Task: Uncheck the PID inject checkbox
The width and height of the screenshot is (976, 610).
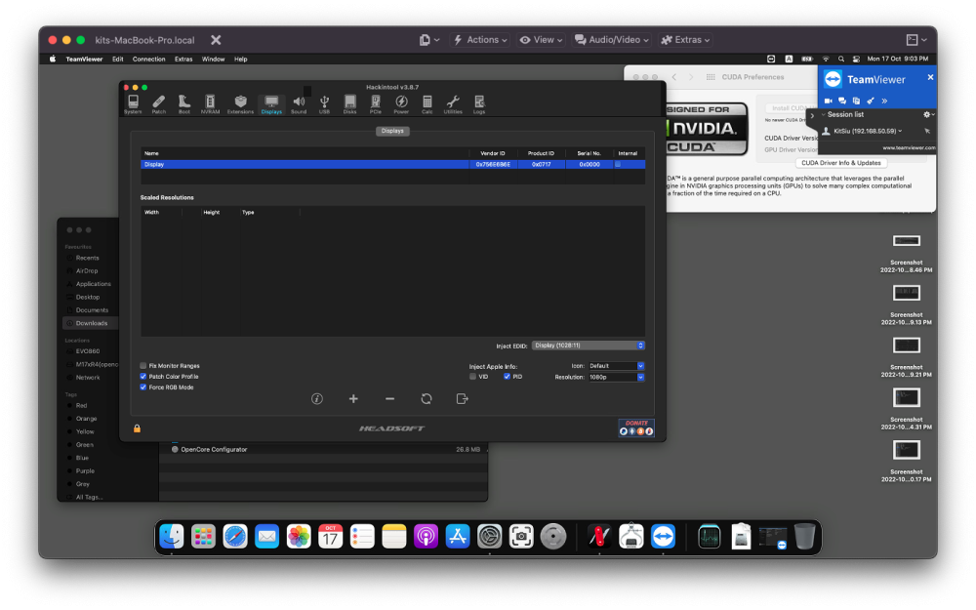Action: click(507, 377)
